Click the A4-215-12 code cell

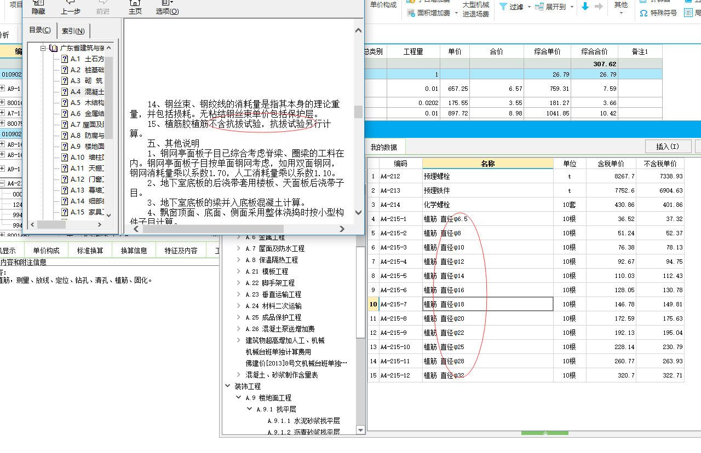point(400,375)
